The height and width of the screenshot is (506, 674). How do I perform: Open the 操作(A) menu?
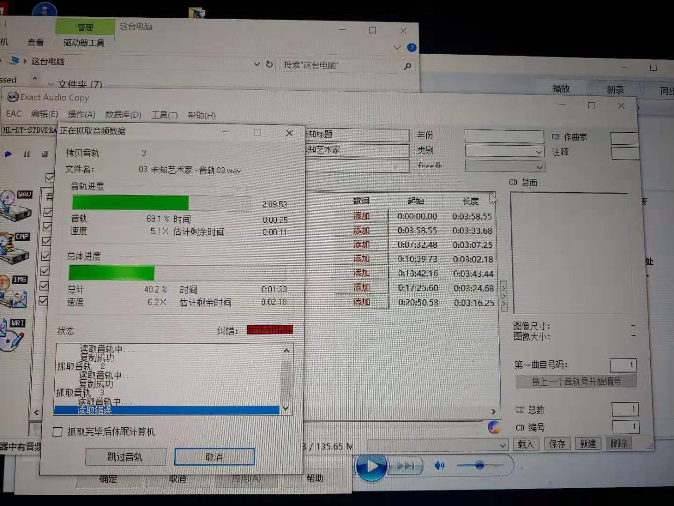point(81,114)
